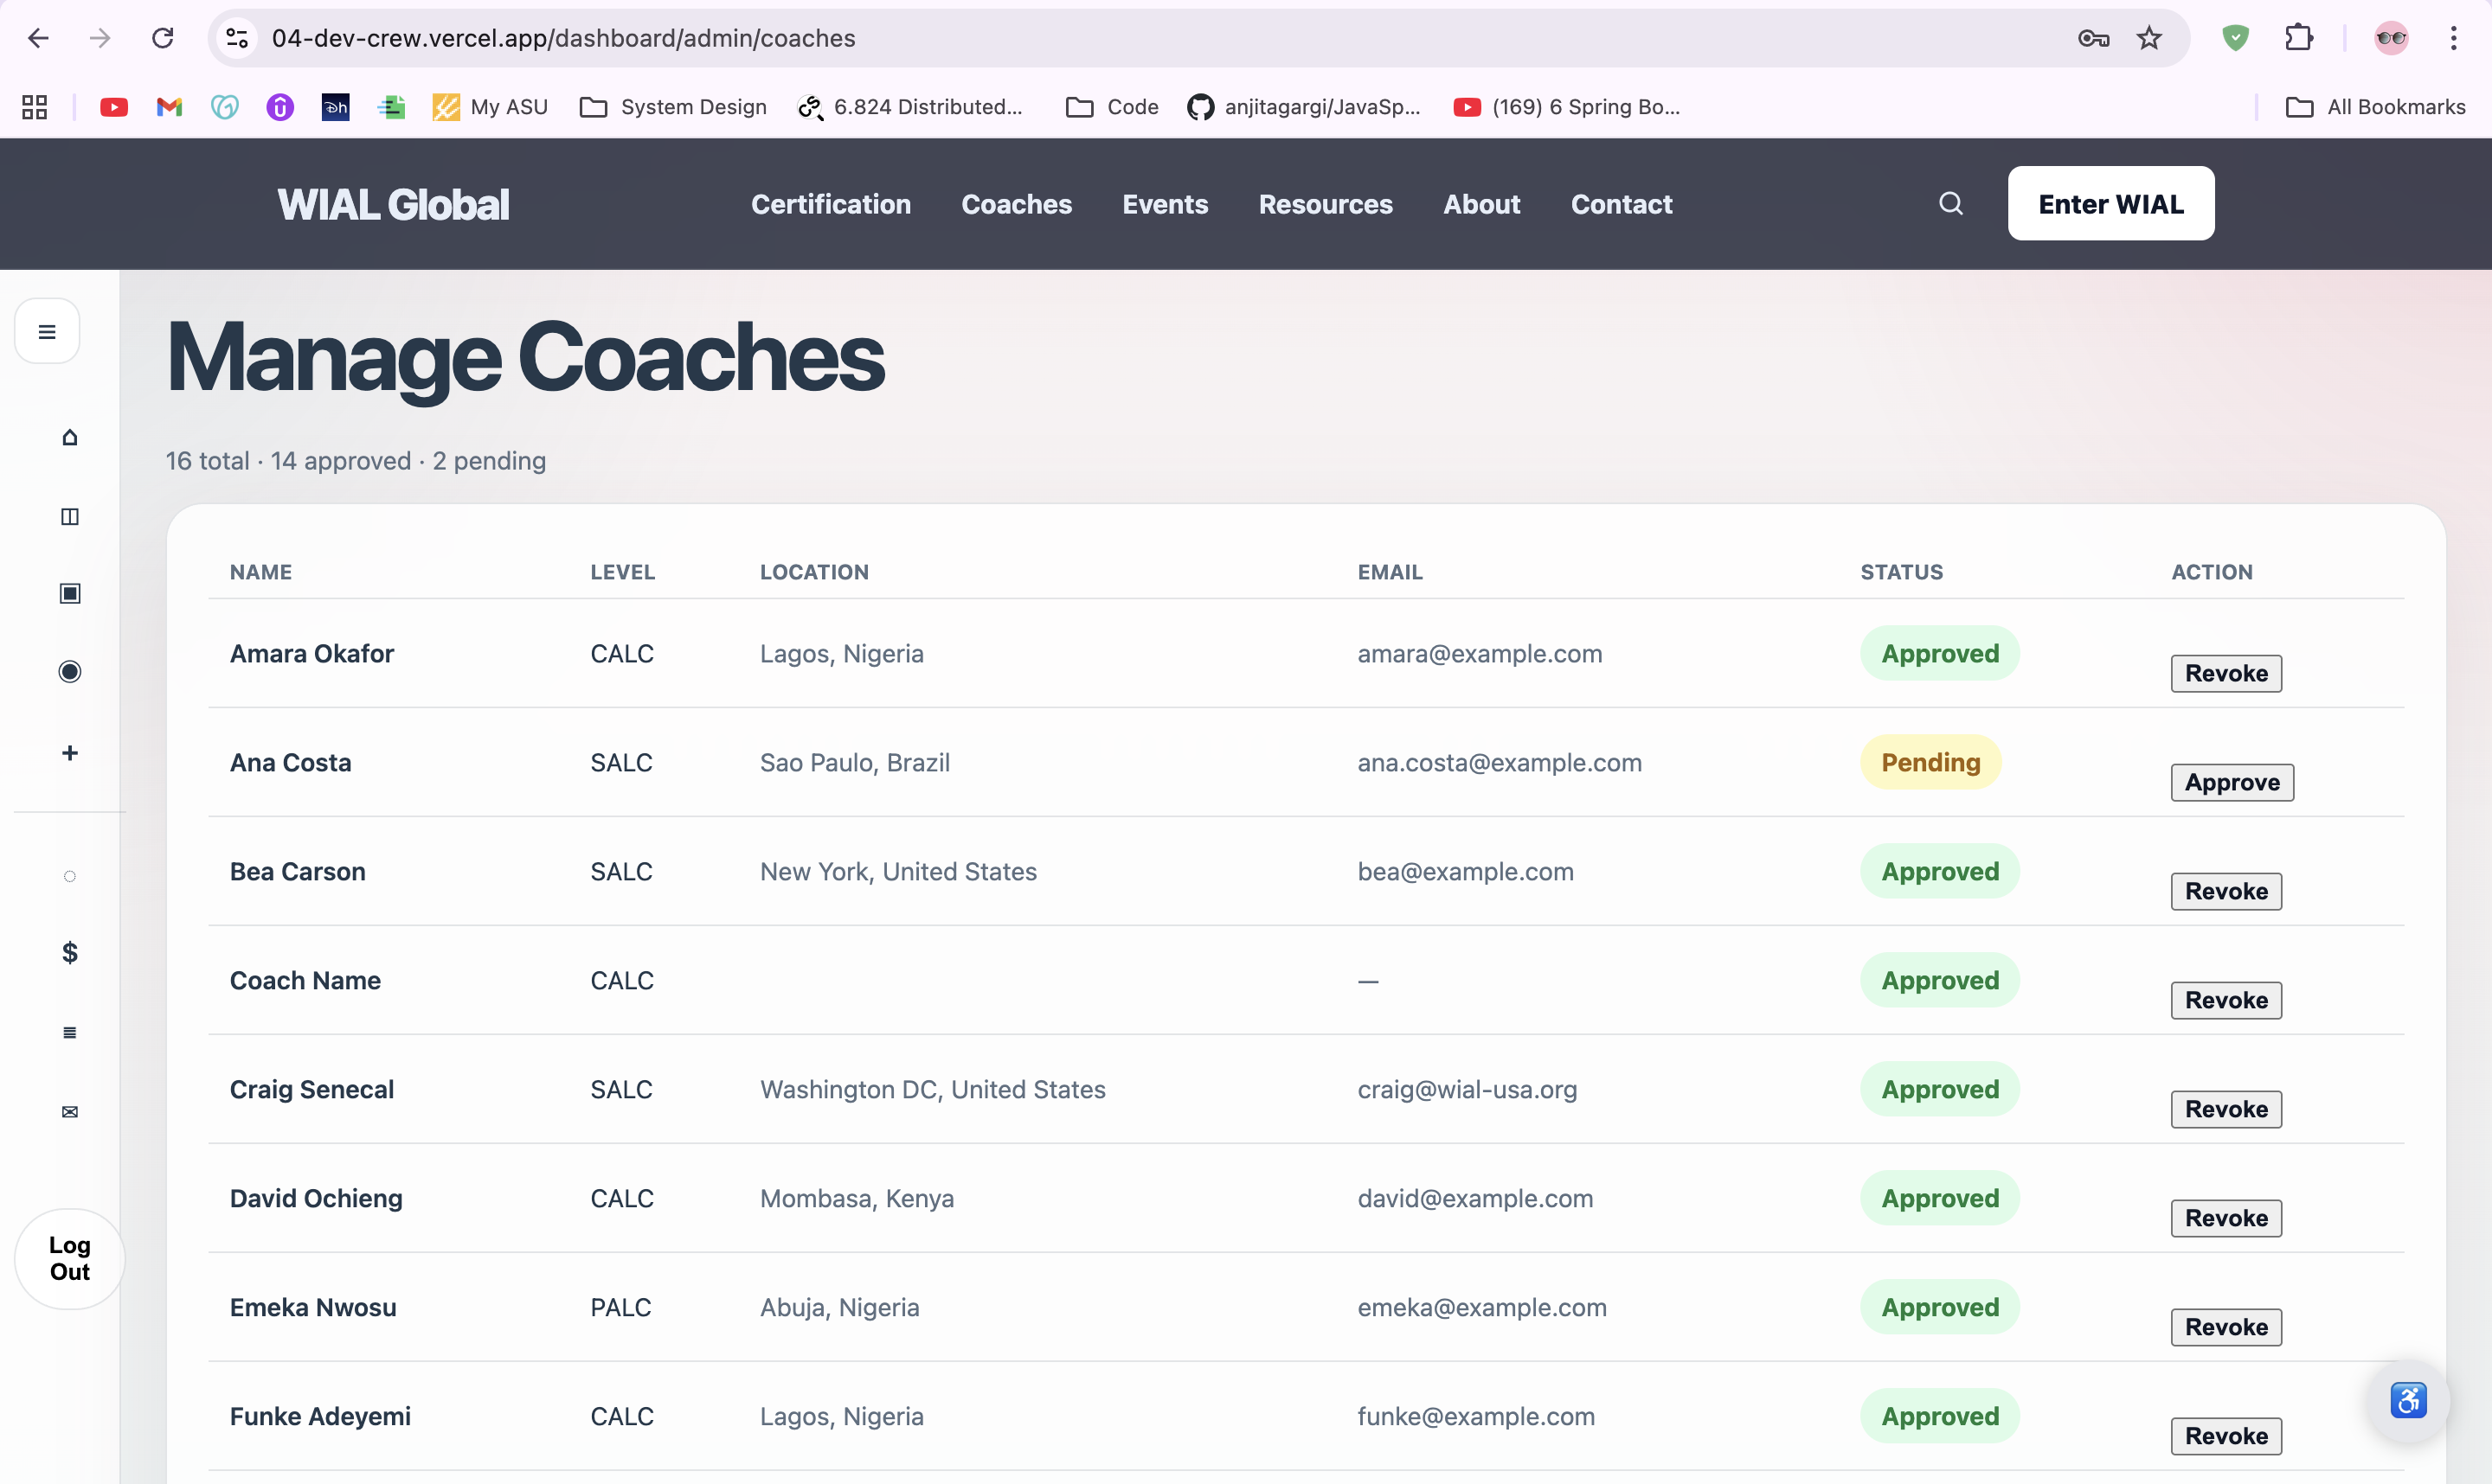
Task: Open the home icon in sidebar
Action: [x=69, y=437]
